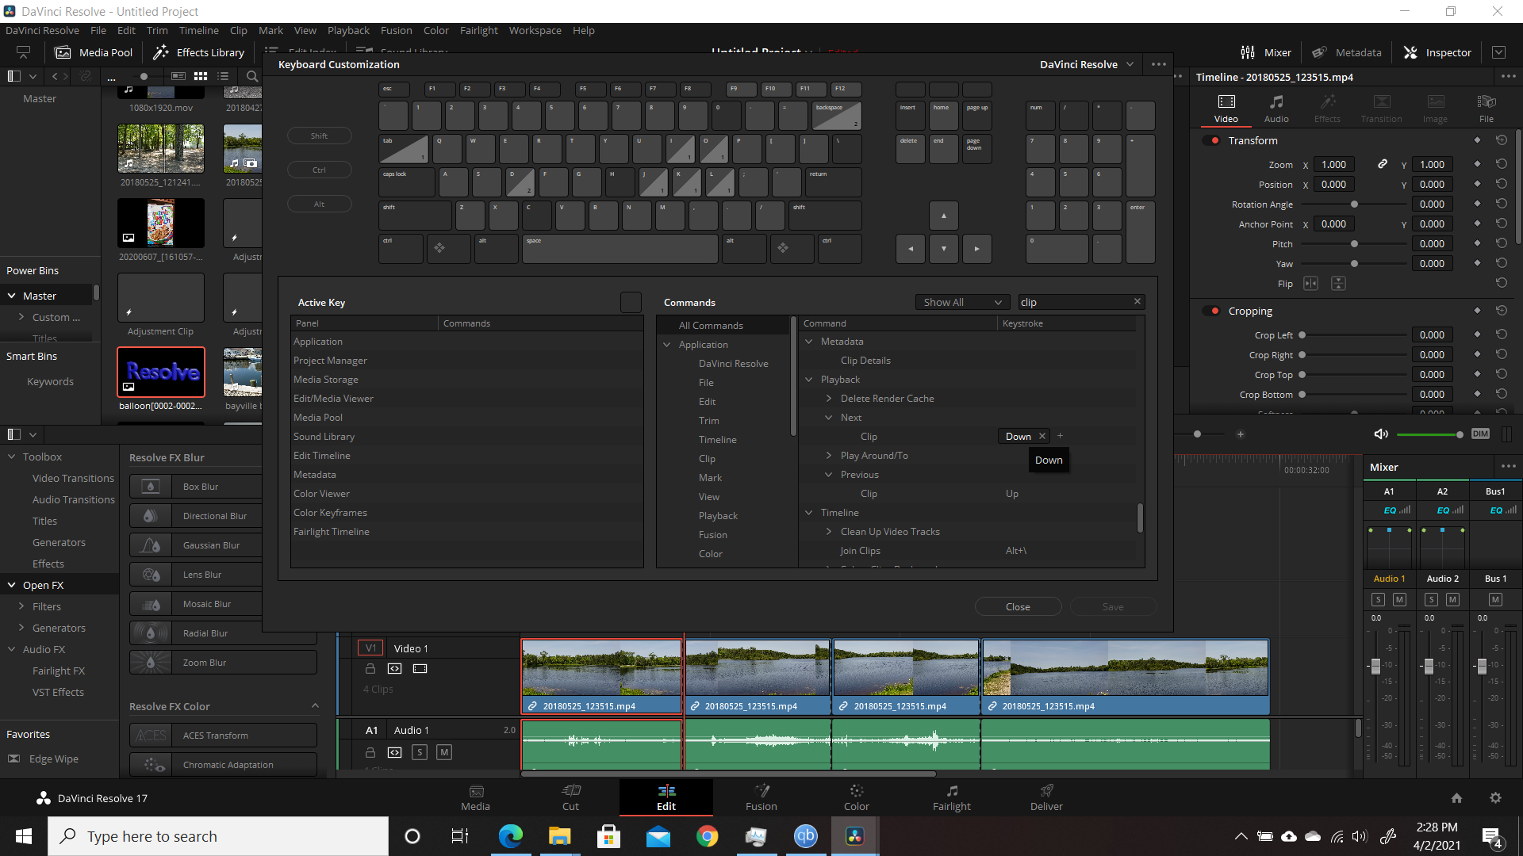Mute the Audio 2 mixer channel
Image resolution: width=1523 pixels, height=856 pixels.
[1452, 600]
